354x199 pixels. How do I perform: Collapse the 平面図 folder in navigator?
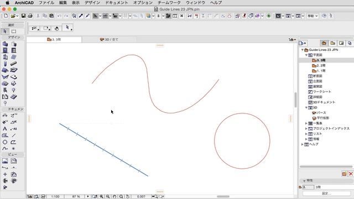coord(306,55)
